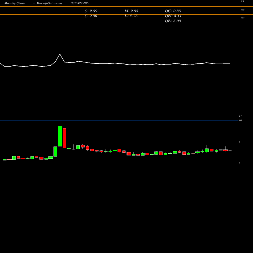Click the tall green spike candlestick

point(60,136)
